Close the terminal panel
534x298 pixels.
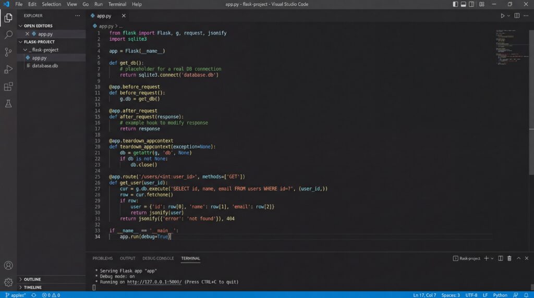[527, 258]
